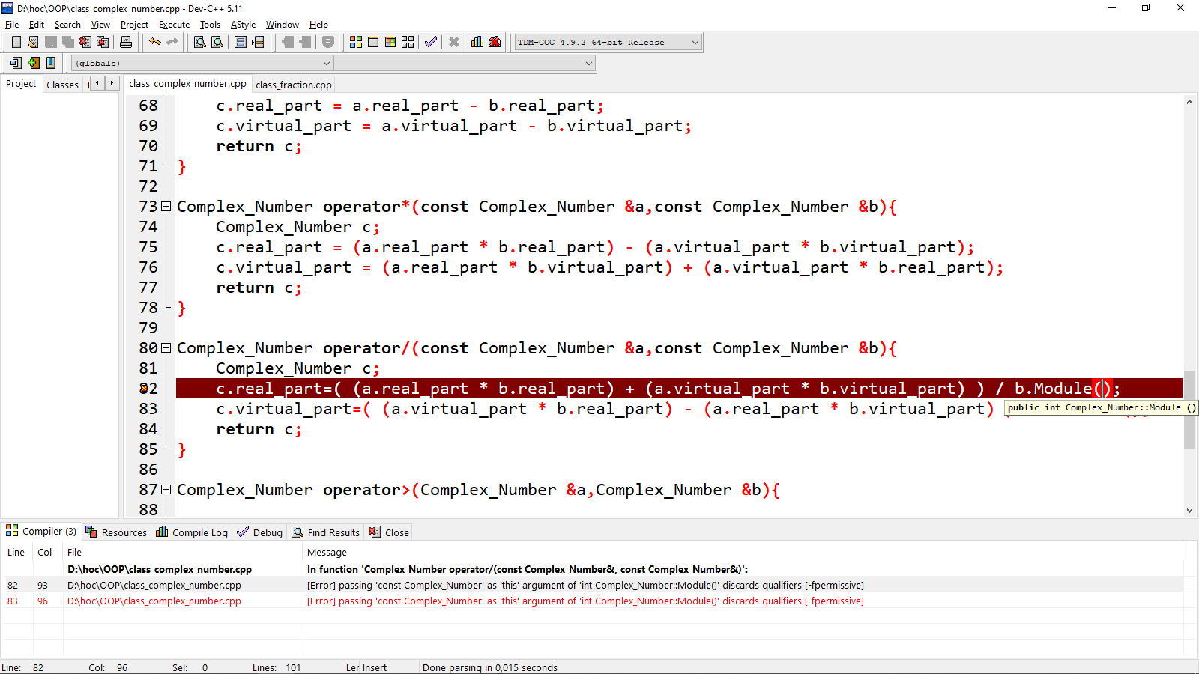Click the Rebuild All icon
The image size is (1199, 674).
[x=408, y=42]
